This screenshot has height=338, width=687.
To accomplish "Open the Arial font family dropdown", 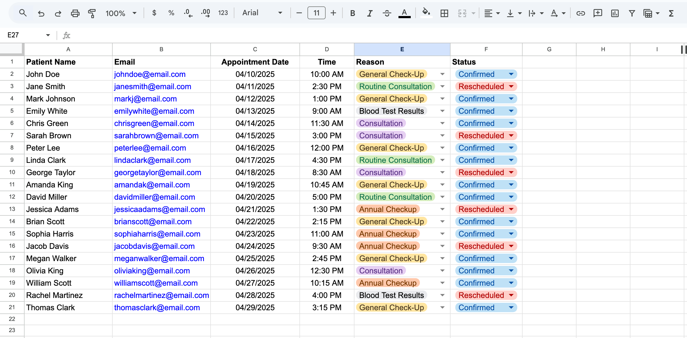I will click(x=262, y=13).
